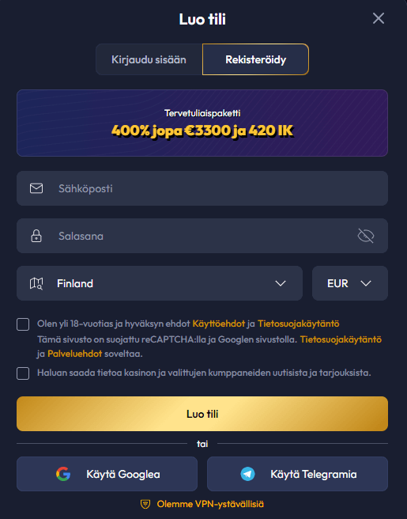The image size is (407, 519).
Task: Click the envelope icon in Sähköposti field
Action: coord(36,188)
